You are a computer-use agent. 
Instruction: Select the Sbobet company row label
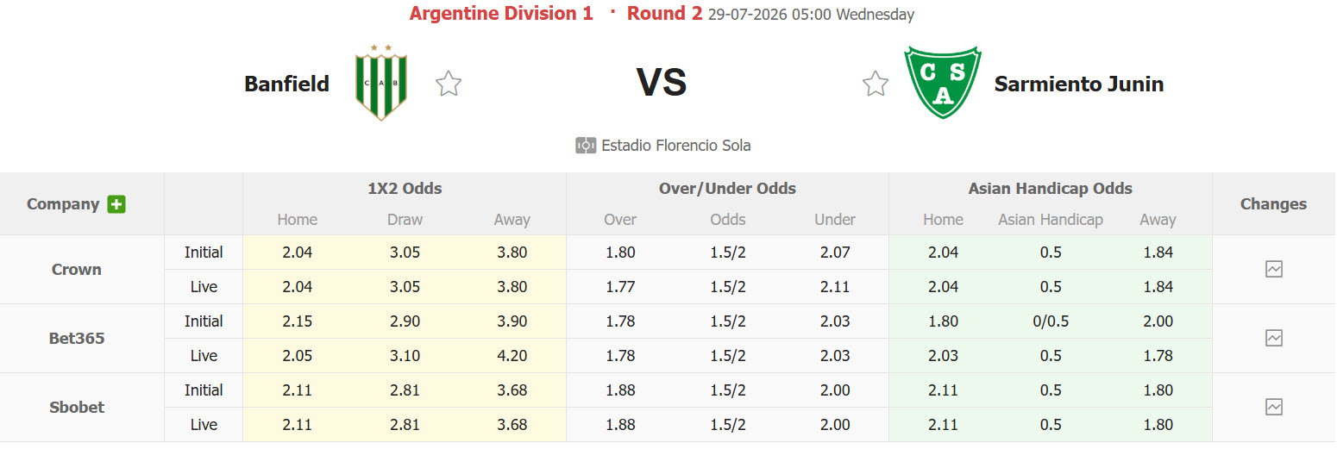77,407
